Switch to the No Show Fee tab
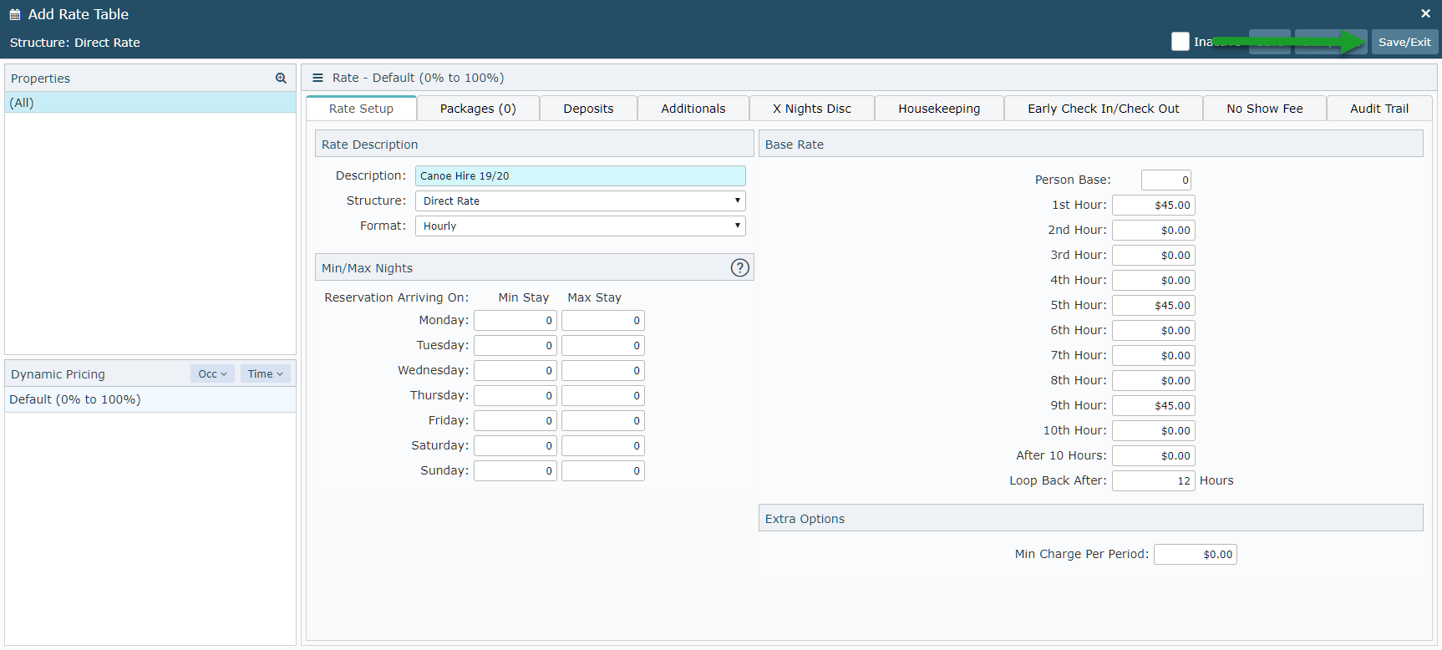1442x650 pixels. click(x=1264, y=109)
